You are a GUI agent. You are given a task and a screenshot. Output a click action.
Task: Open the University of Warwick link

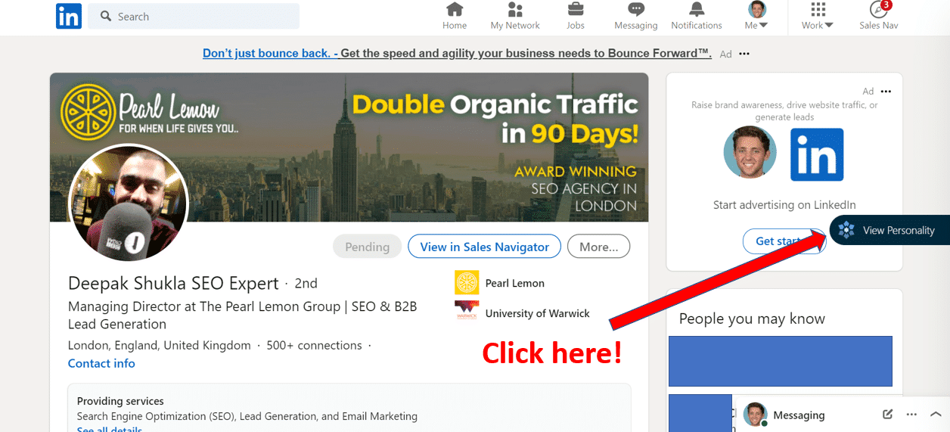[x=537, y=313]
